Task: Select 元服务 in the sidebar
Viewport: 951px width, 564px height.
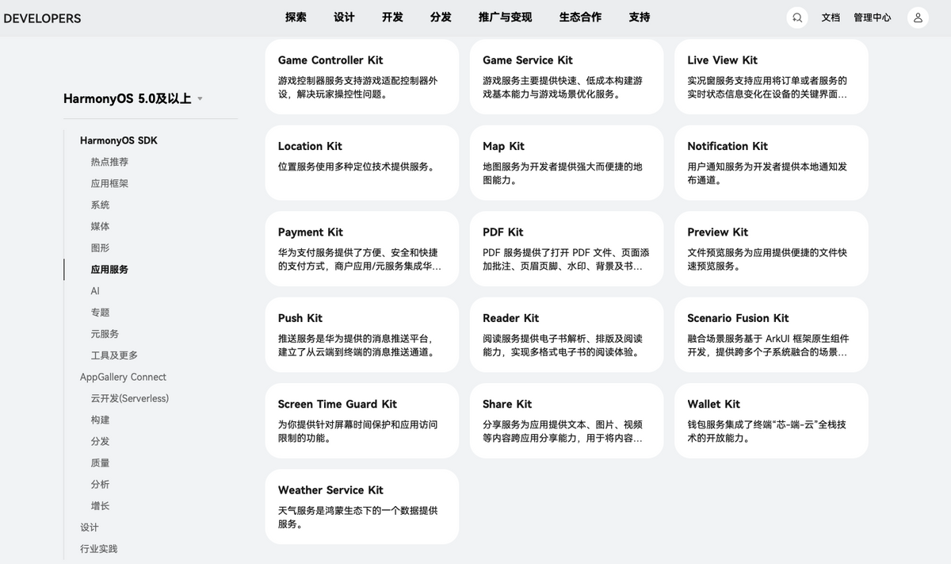Action: coord(105,334)
